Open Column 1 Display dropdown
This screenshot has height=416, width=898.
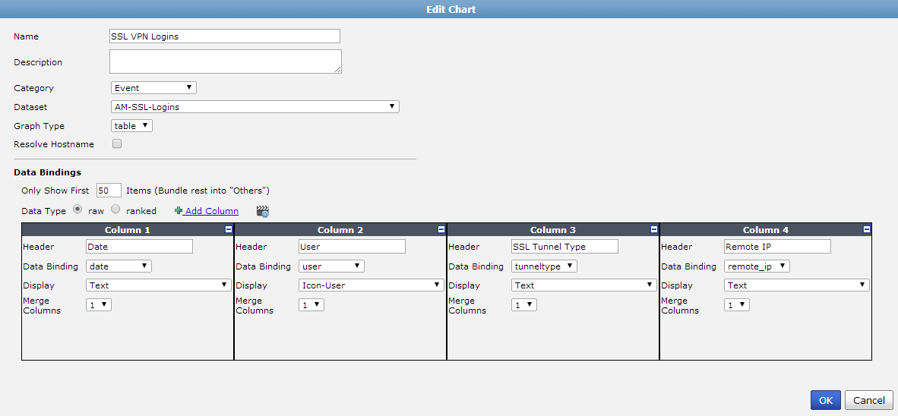pos(159,285)
